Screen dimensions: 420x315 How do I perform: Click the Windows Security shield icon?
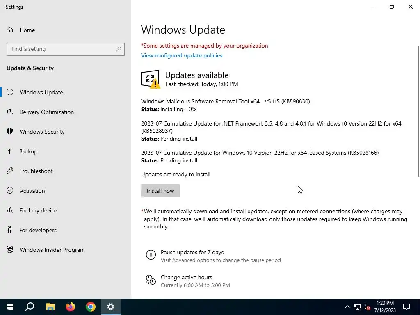(x=10, y=131)
